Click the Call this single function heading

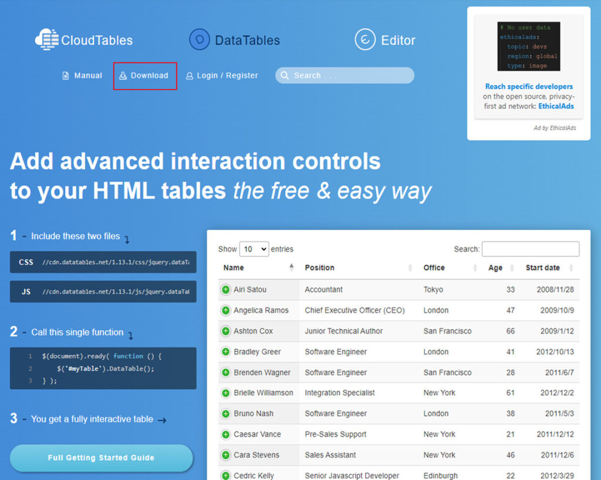click(77, 332)
